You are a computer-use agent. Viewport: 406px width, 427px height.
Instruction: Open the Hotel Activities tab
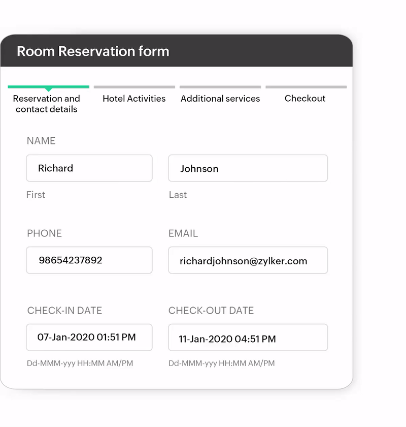[134, 99]
